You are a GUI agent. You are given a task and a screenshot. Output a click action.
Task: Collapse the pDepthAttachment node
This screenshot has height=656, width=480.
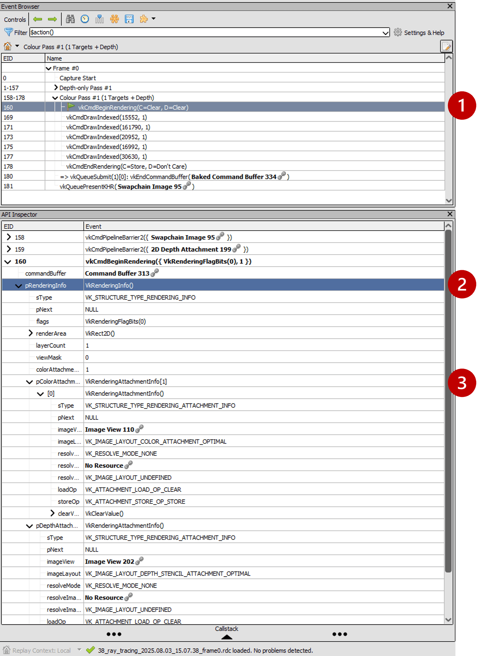[x=29, y=526]
